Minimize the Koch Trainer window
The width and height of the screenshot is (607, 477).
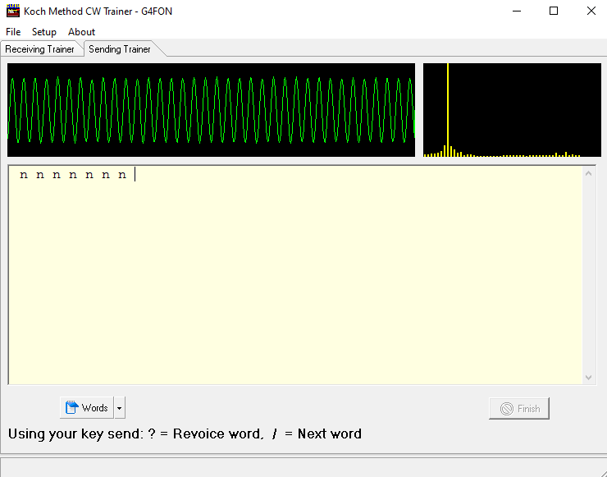[x=517, y=11]
